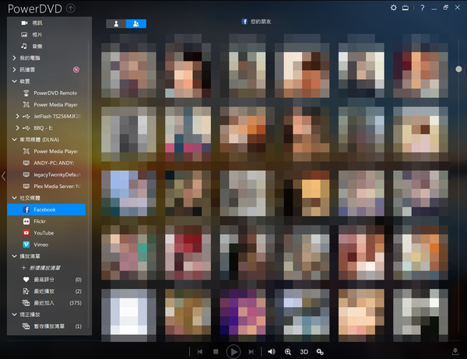Screen dimensions: 467x359
Task: Click the Play button in playback bar
Action: click(233, 351)
